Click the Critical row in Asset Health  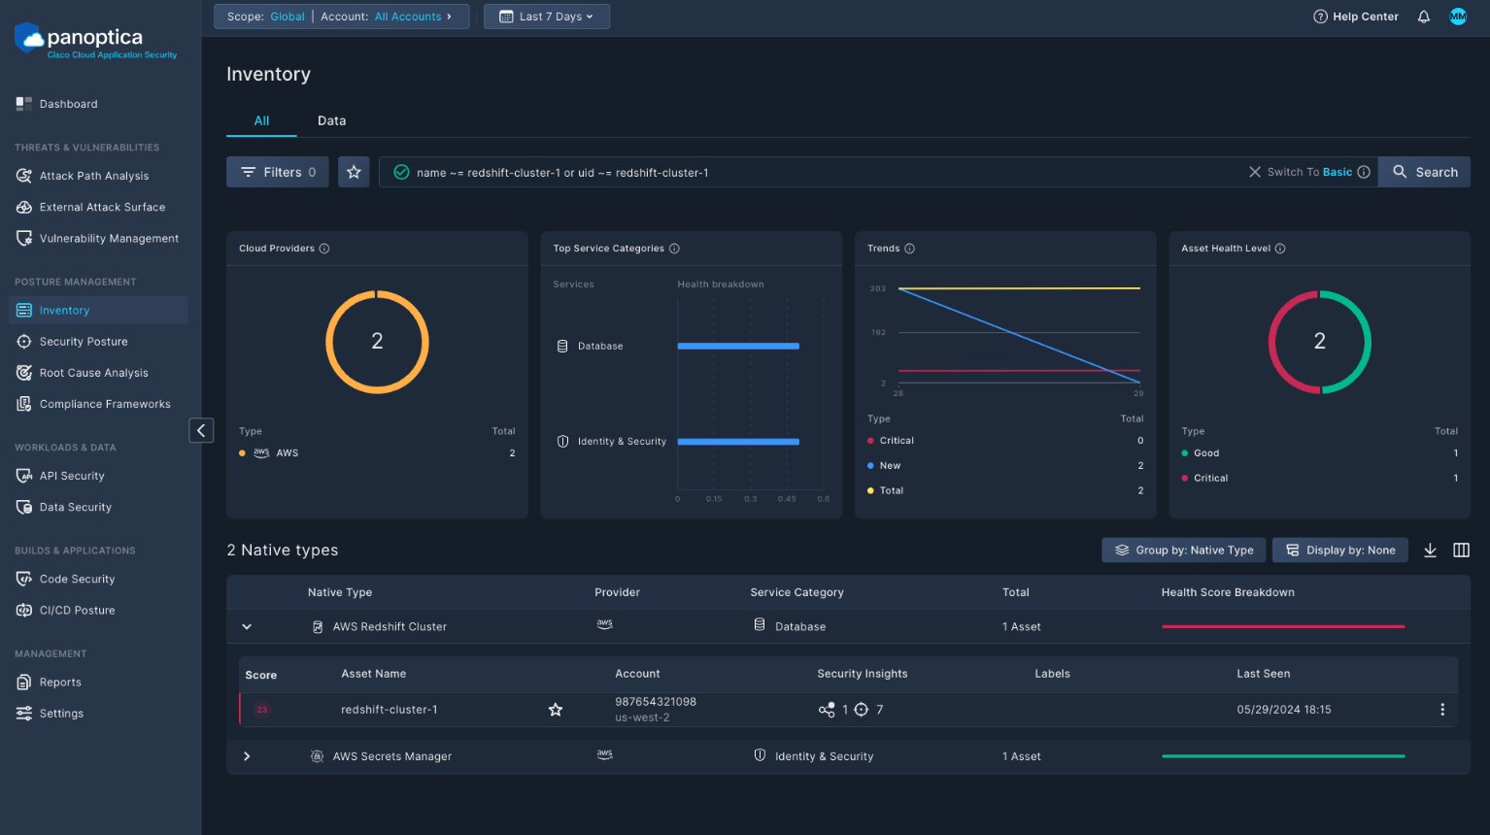(x=1320, y=479)
